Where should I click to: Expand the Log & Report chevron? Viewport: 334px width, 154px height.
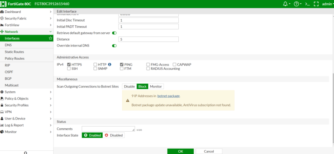pos(51,125)
